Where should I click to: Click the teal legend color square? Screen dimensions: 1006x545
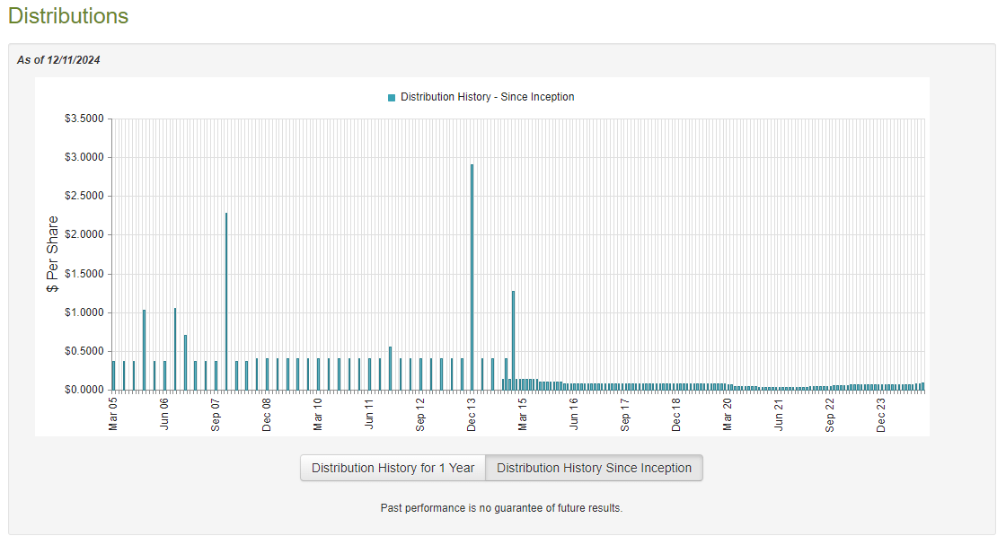pos(392,97)
